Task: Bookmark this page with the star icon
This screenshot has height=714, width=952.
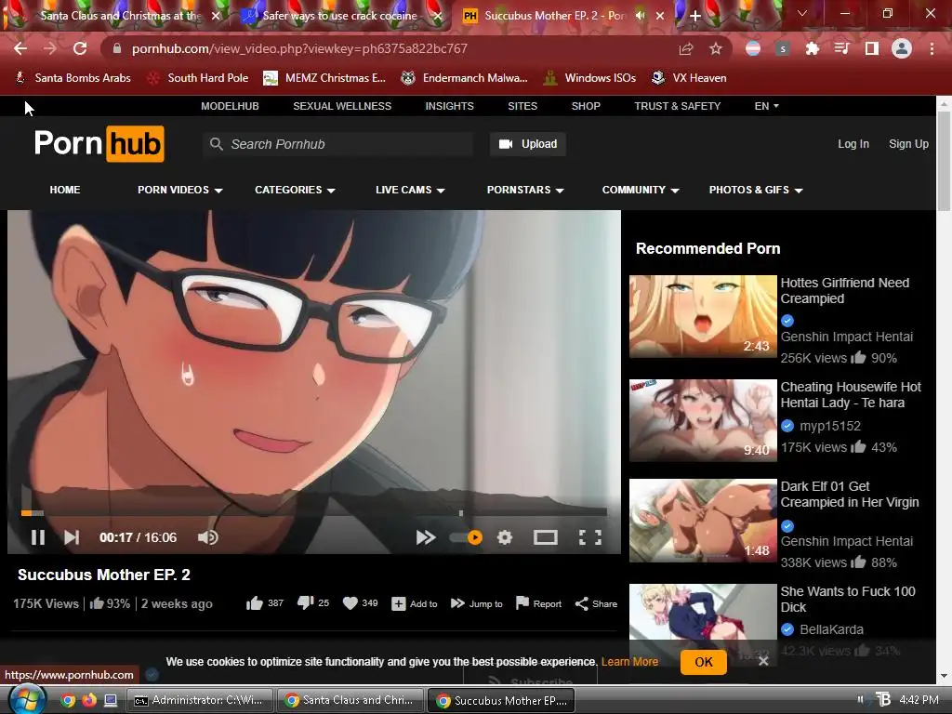Action: tap(716, 48)
